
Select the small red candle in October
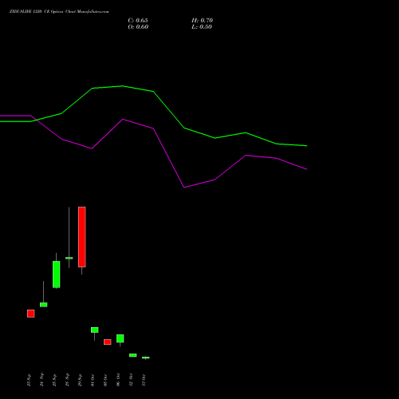[108, 342]
